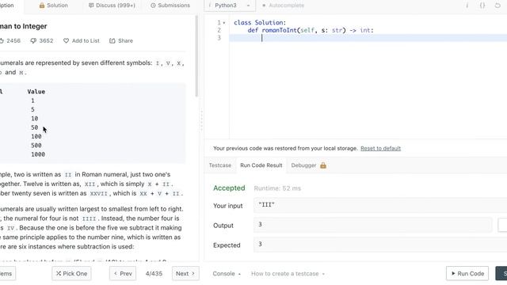Click the reset code circular arrow icon
Image resolution: width=507 pixels, height=285 pixels.
pyautogui.click(x=497, y=6)
